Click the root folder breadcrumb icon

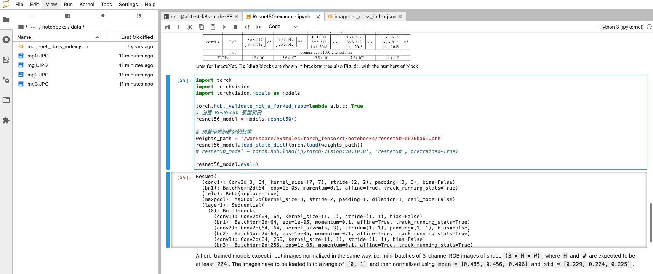point(21,27)
